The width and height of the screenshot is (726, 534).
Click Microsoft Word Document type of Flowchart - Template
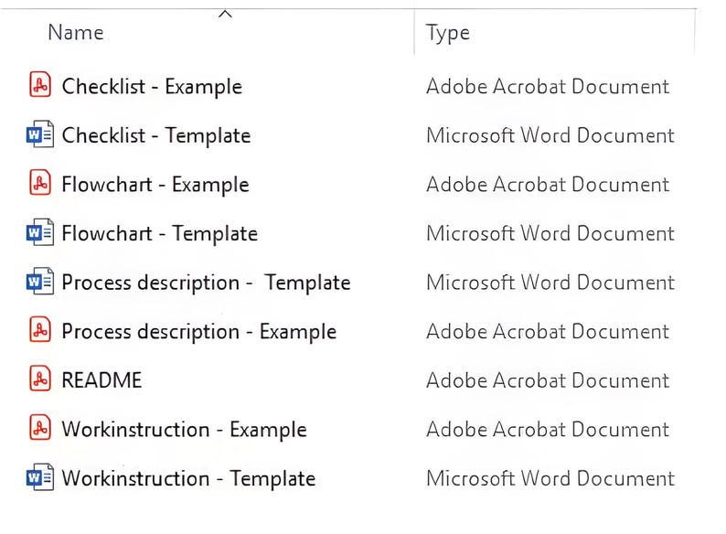click(550, 233)
